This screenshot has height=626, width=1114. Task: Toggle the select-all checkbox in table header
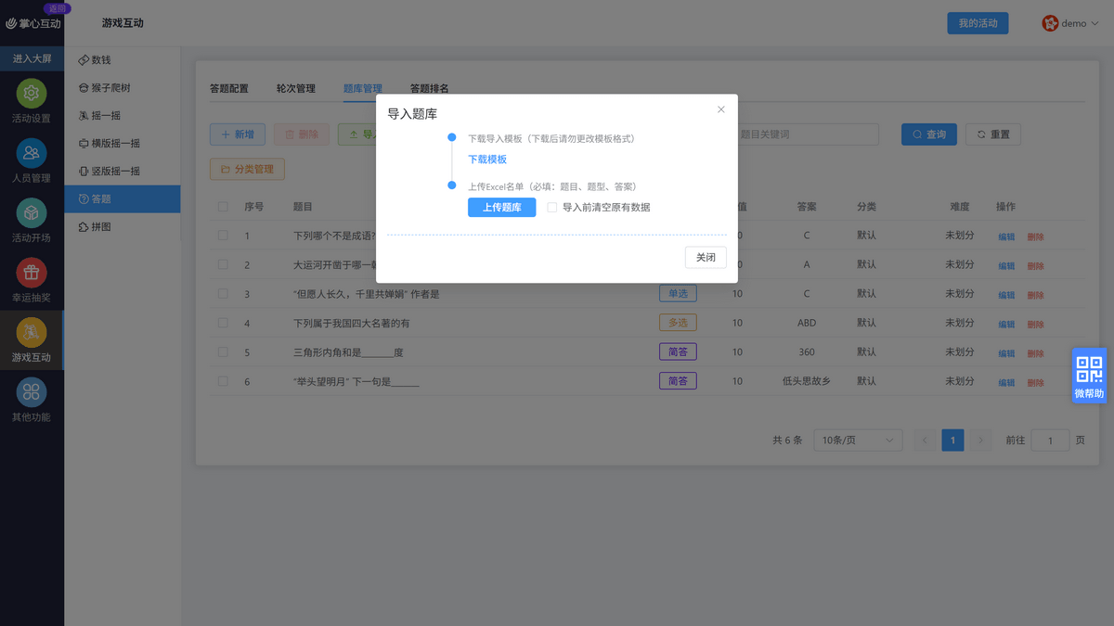pos(223,206)
